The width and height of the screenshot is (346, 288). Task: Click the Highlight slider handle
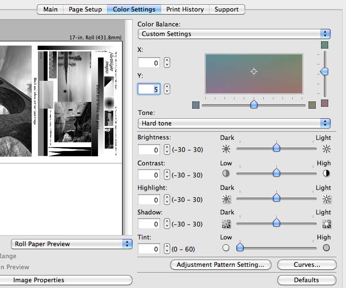[x=276, y=198]
